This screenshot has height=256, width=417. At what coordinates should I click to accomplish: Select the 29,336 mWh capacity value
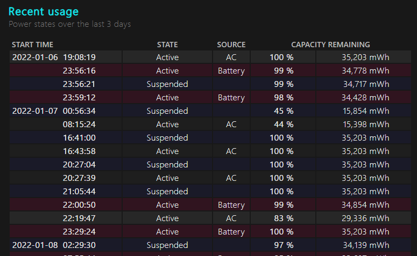point(365,218)
